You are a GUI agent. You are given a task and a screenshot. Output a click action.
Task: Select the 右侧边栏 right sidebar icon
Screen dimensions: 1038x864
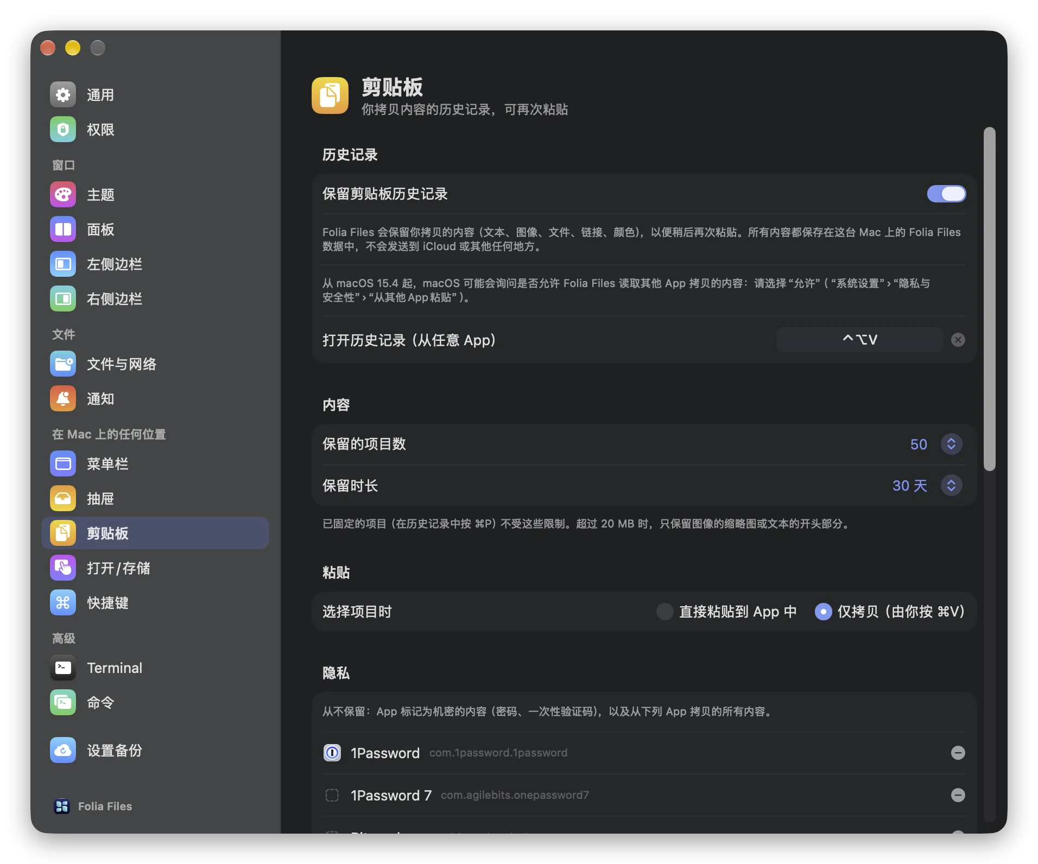tap(63, 299)
